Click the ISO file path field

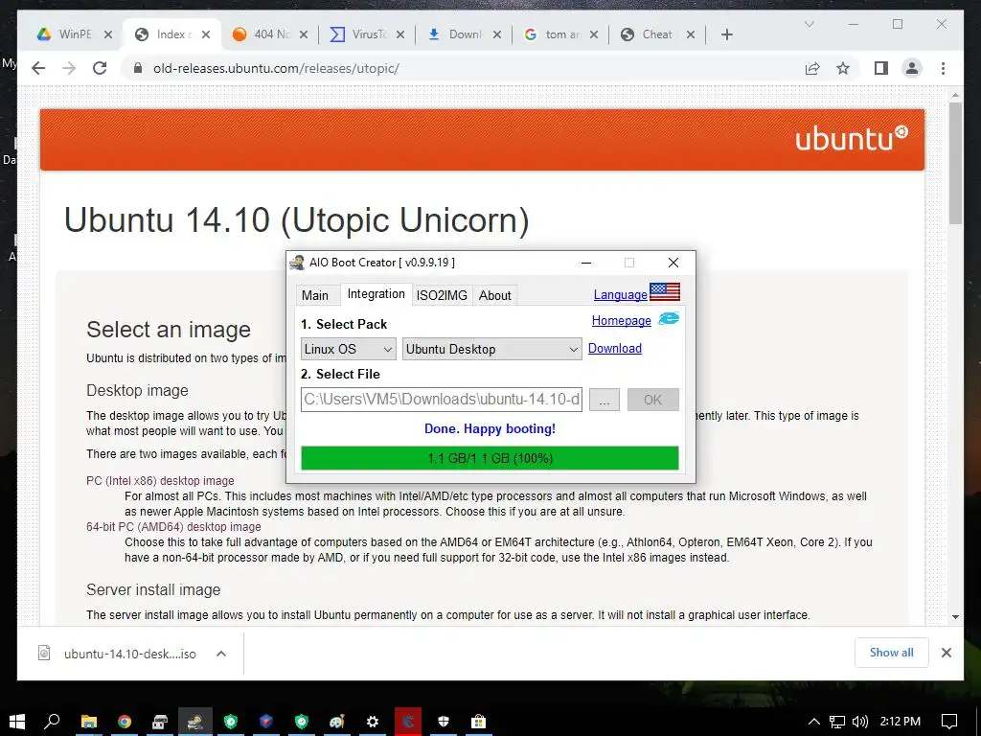442,400
